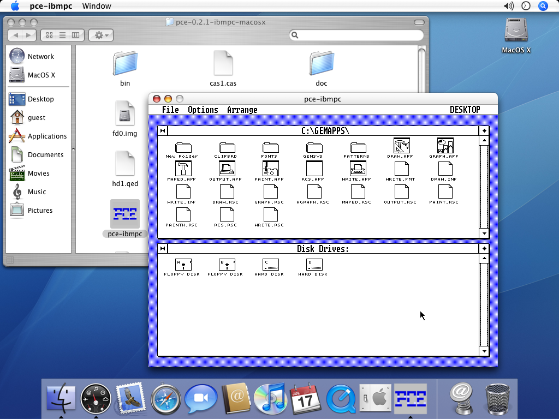This screenshot has width=559, height=419.
Task: Click the Disk Drives scroll down arrow
Action: tap(484, 351)
